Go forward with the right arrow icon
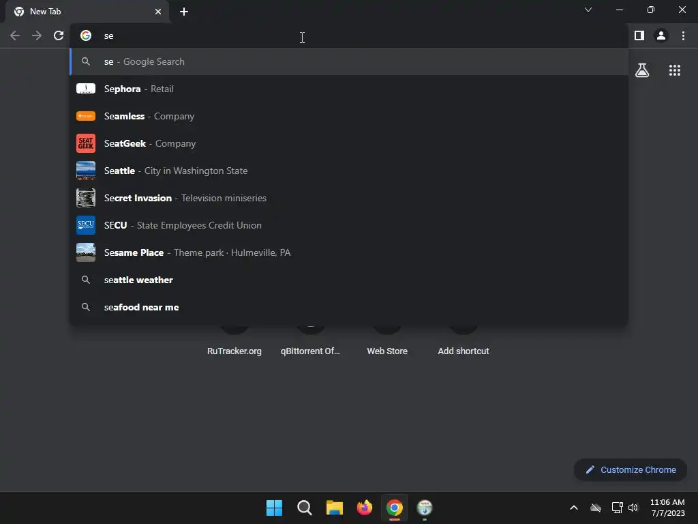 [37, 35]
